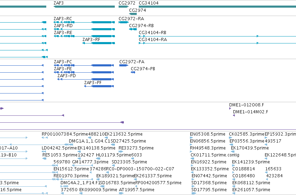Select sequence CO186480

tap(243, 176)
